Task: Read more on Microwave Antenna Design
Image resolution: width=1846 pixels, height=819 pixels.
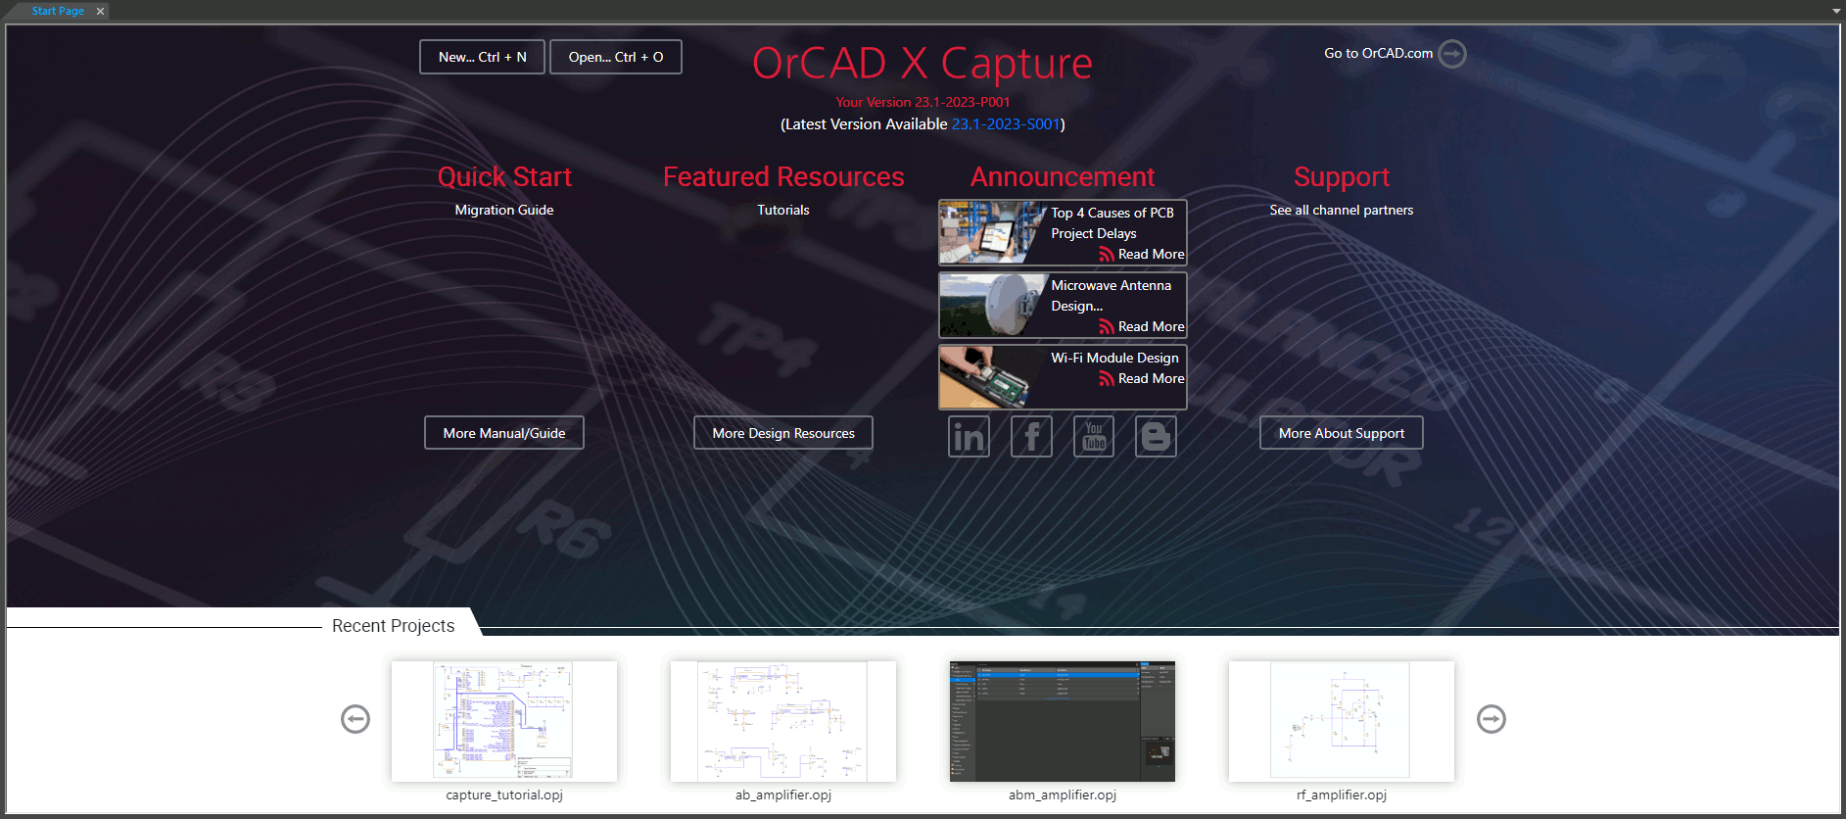Action: pos(1151,326)
